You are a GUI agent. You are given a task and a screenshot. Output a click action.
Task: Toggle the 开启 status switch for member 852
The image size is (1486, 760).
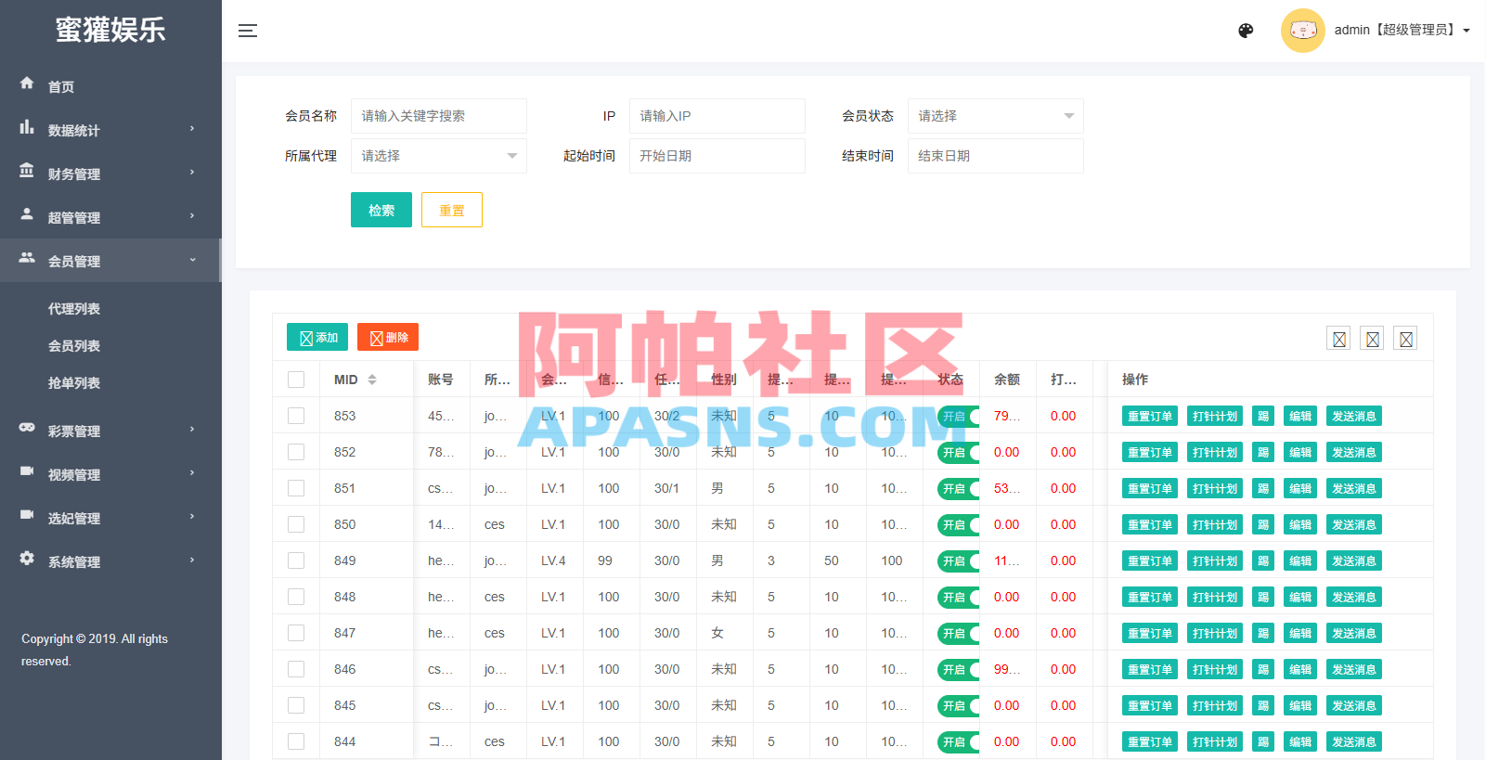coord(959,453)
